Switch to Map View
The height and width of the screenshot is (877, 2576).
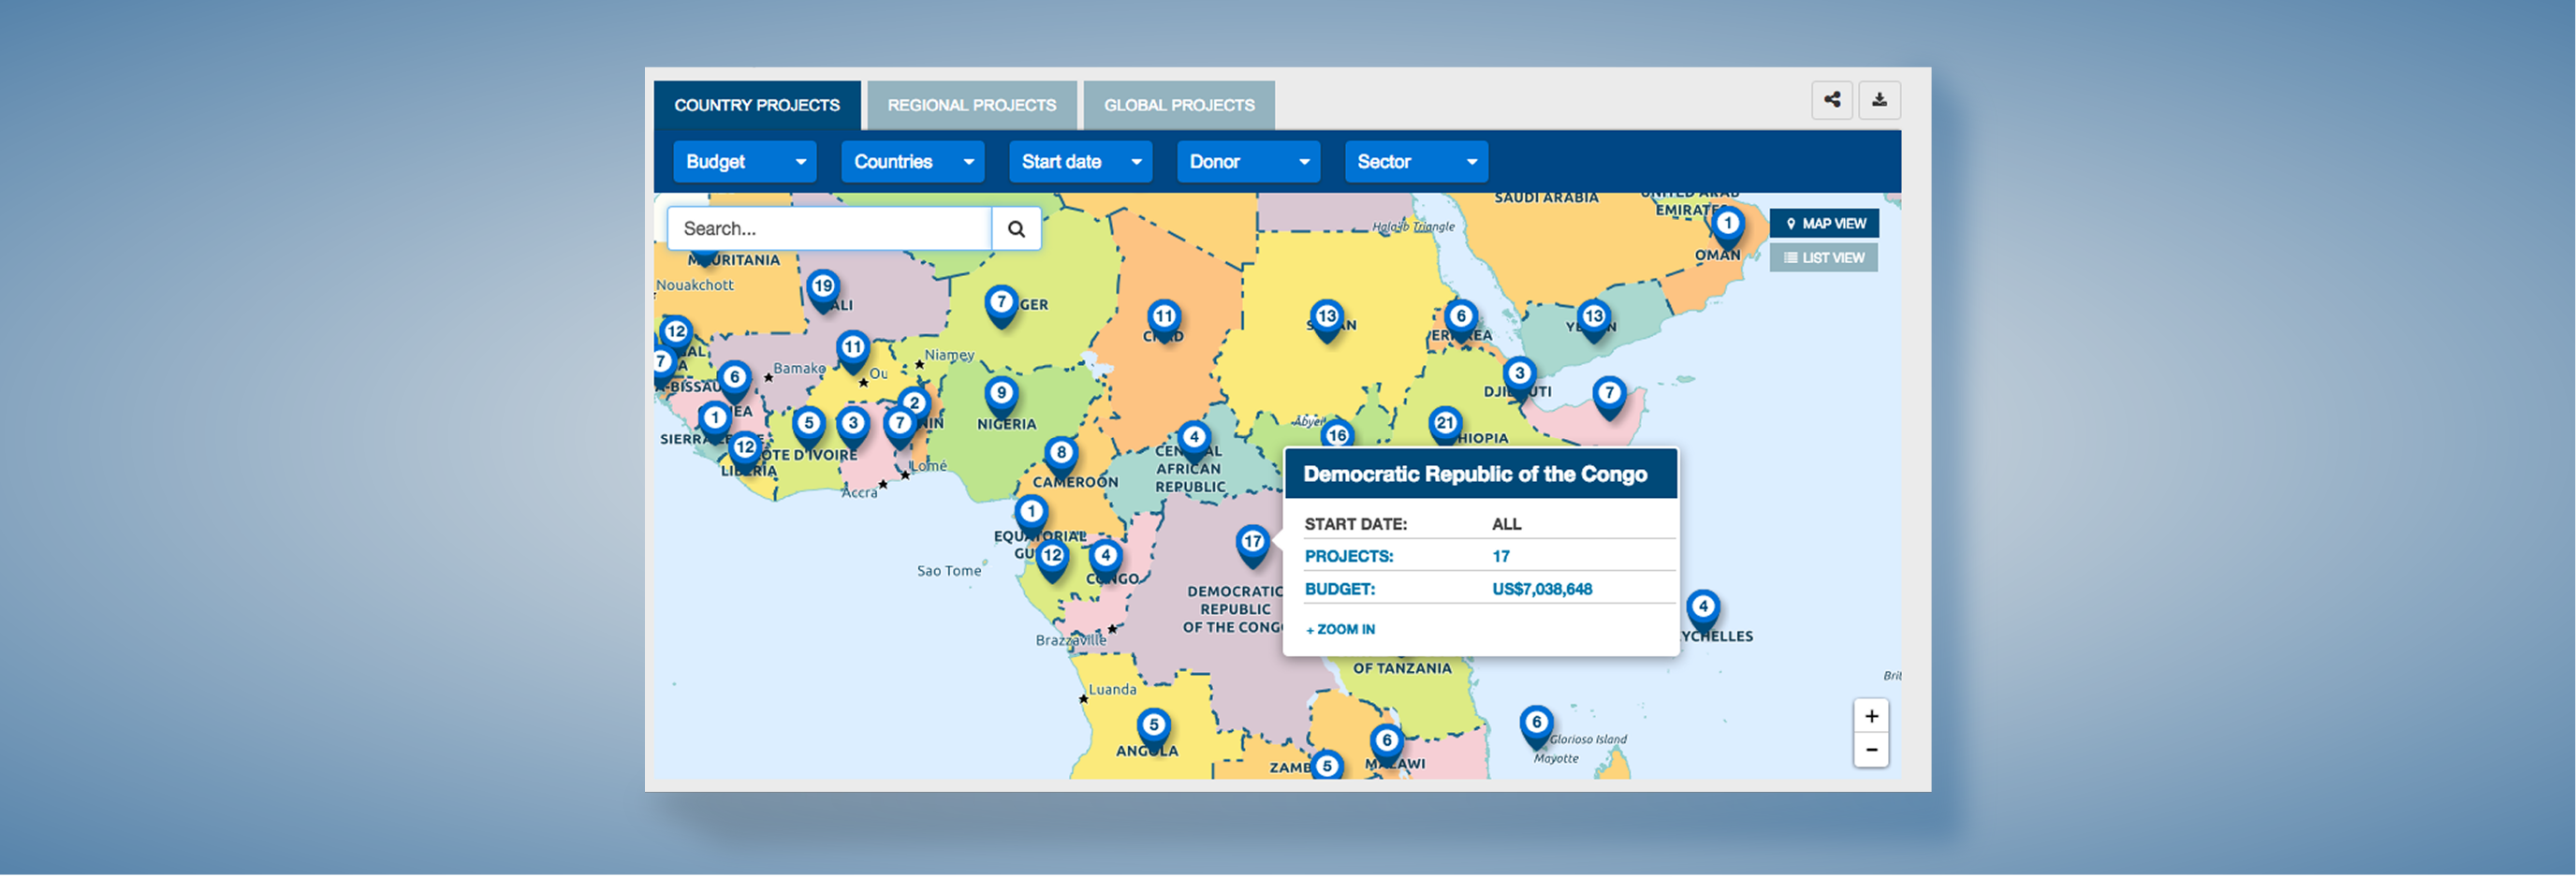pyautogui.click(x=1825, y=224)
